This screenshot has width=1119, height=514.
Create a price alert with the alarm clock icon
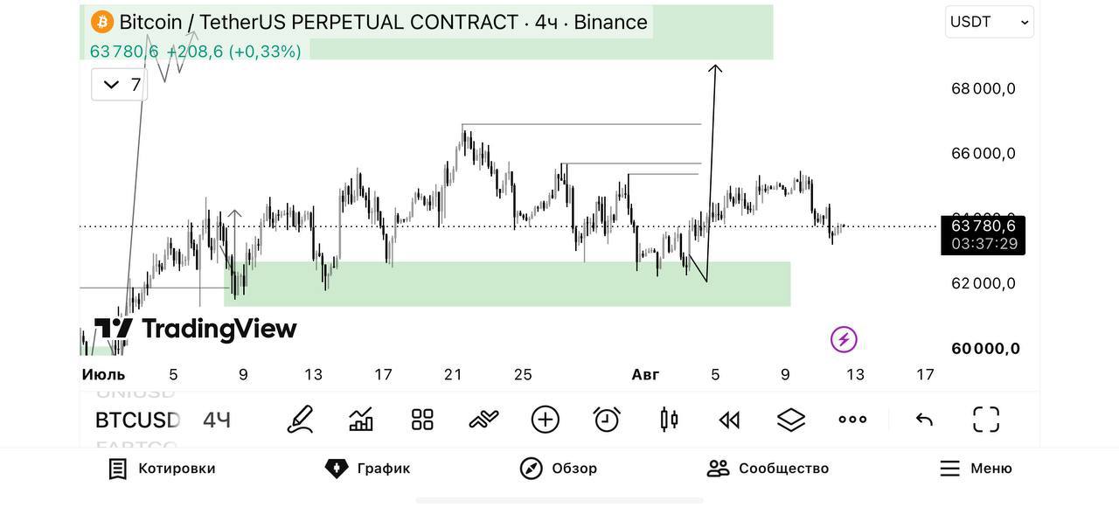pyautogui.click(x=607, y=420)
